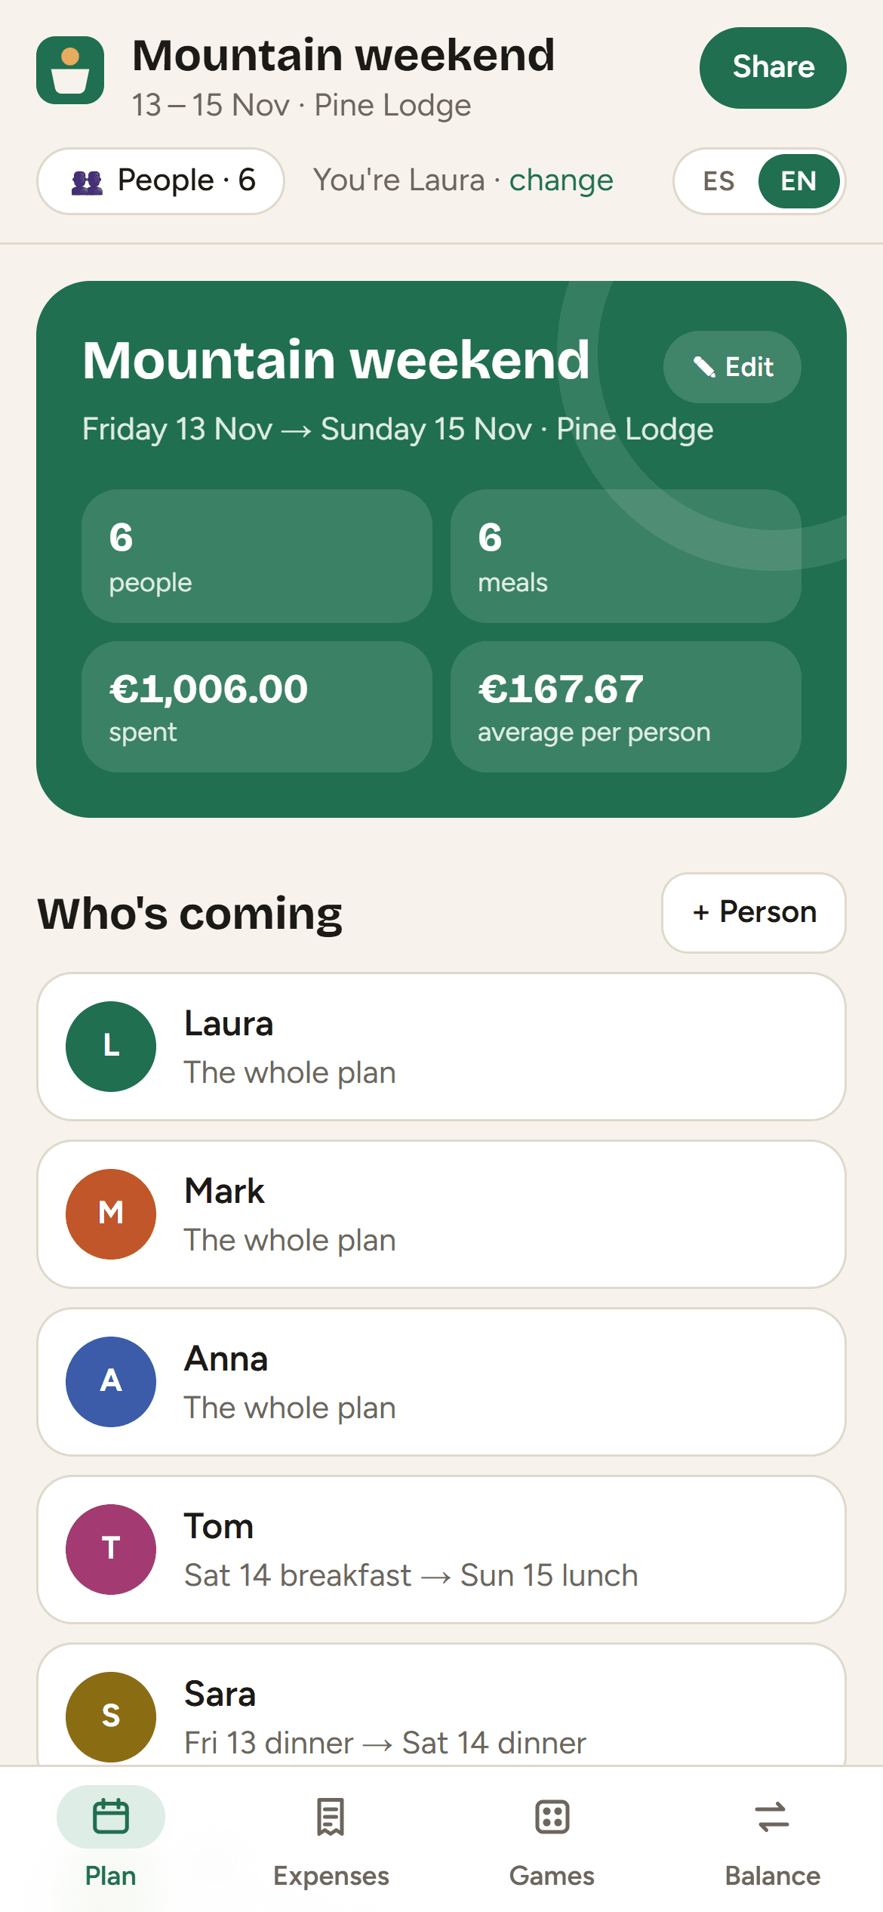The image size is (883, 1912).
Task: Open the average per person tile
Action: (x=626, y=707)
